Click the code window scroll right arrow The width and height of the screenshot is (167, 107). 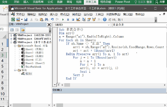coord(164,85)
